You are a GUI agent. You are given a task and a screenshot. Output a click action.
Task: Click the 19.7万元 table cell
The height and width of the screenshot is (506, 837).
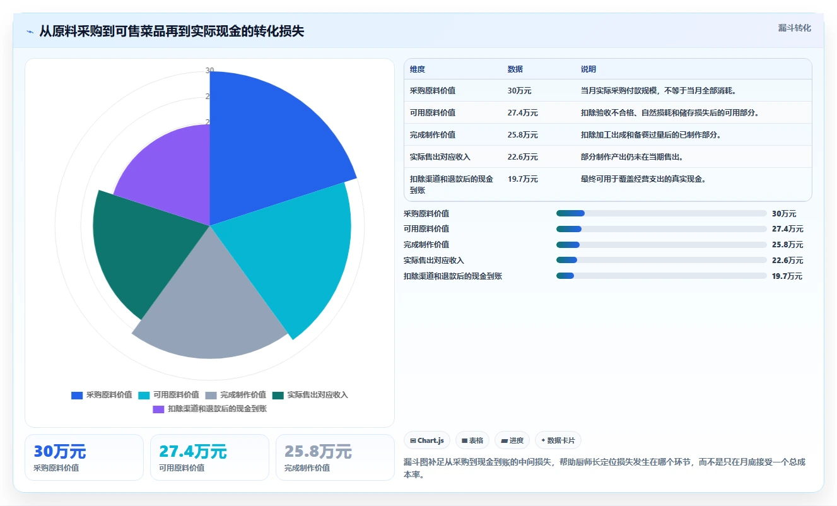(523, 179)
